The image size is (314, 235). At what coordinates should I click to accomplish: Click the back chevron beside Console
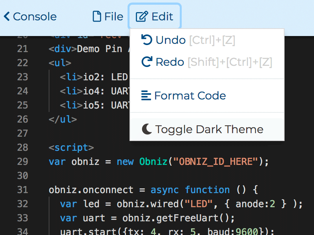(7, 16)
